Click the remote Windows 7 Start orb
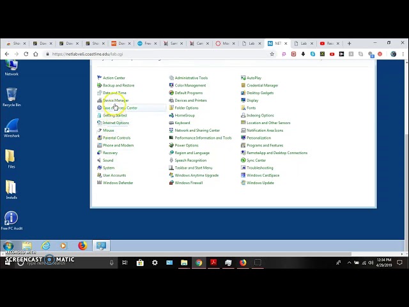The image size is (409, 307). coord(8,246)
